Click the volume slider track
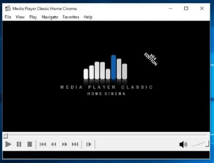 coord(199,145)
